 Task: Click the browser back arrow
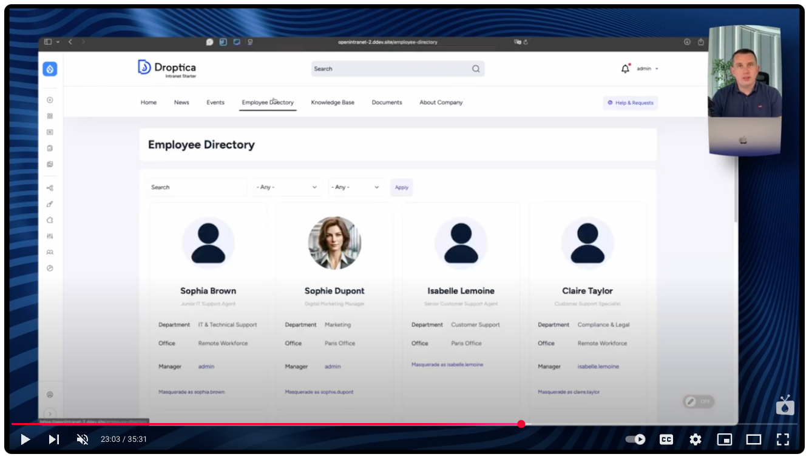(x=70, y=42)
